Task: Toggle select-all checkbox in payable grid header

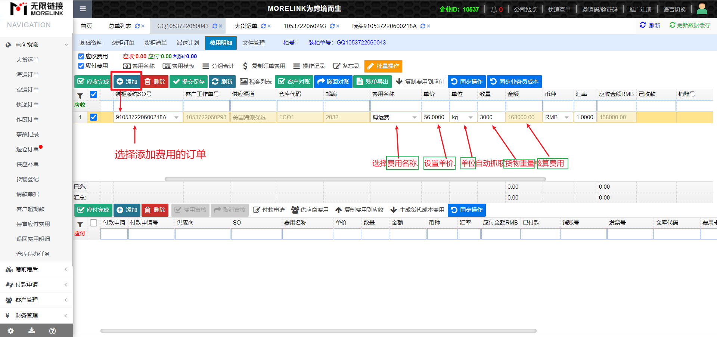Action: tap(93, 223)
